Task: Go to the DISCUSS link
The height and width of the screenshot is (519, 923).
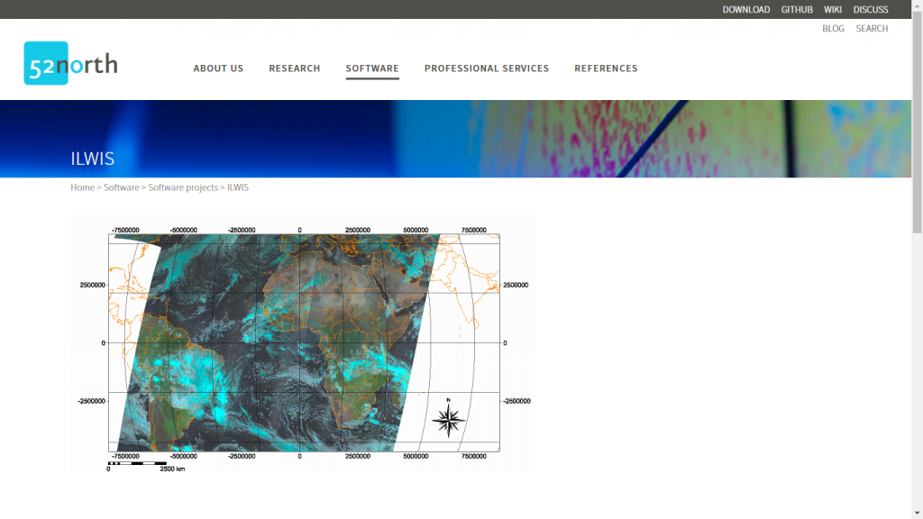Action: click(871, 9)
